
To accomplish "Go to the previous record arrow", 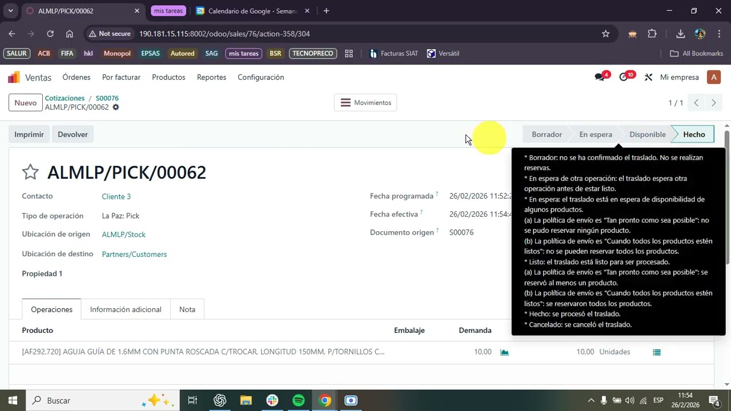I will [x=696, y=103].
